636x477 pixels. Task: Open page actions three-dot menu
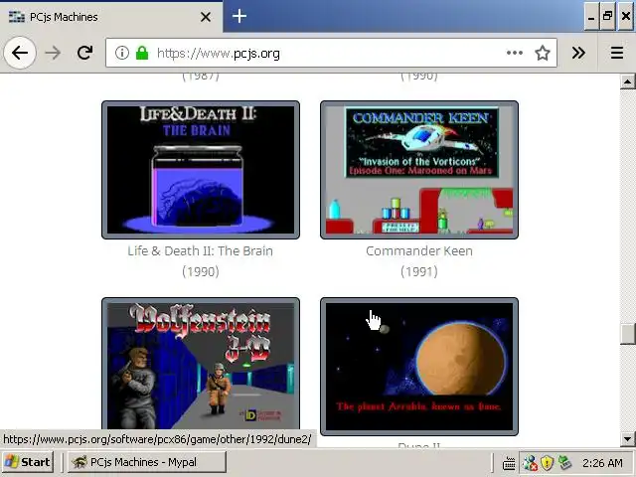click(x=515, y=53)
